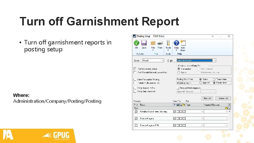Click the Ask Each Time question mark column header icon
This screenshot has height=143, width=254.
(x=174, y=105)
